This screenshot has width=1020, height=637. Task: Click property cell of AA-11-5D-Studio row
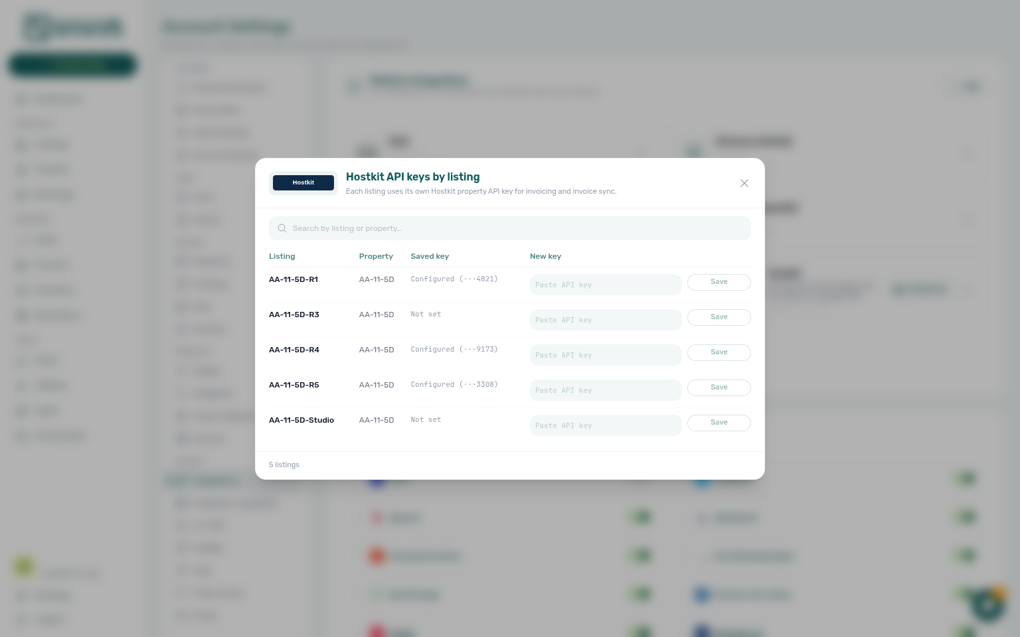tap(377, 420)
